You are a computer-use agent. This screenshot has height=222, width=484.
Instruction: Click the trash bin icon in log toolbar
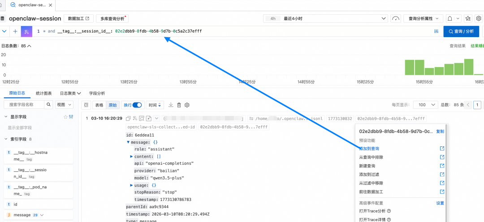[x=179, y=105]
